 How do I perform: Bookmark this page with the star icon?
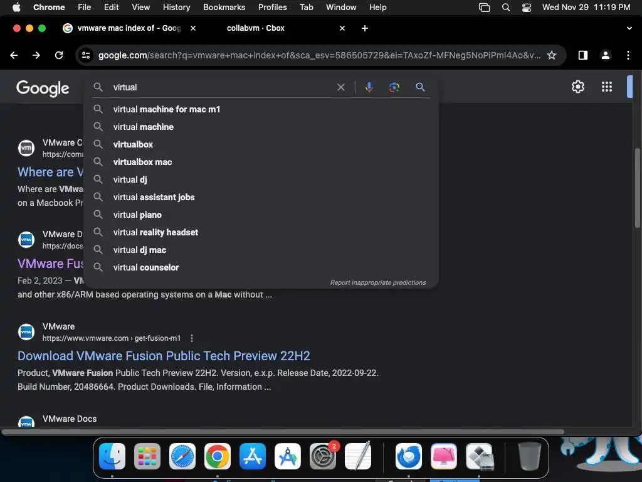pos(552,55)
